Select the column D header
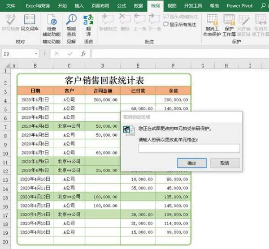The image size is (269, 249). [102, 66]
